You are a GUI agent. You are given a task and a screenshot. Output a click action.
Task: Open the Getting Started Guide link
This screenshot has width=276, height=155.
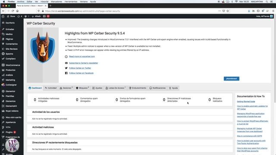(x=246, y=102)
